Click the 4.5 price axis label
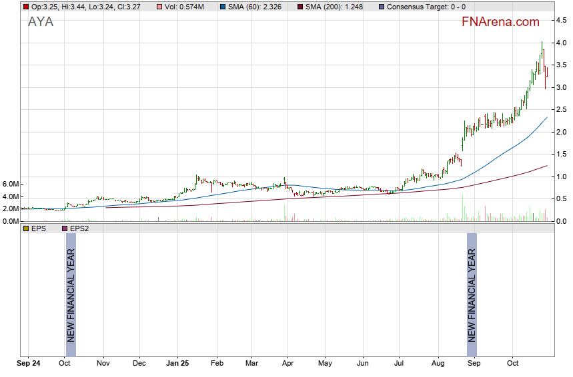This screenshot has height=377, width=573. [x=562, y=21]
